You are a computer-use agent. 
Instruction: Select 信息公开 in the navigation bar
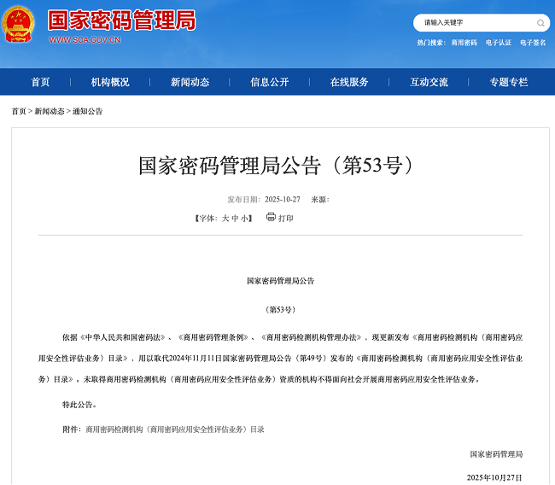click(270, 82)
